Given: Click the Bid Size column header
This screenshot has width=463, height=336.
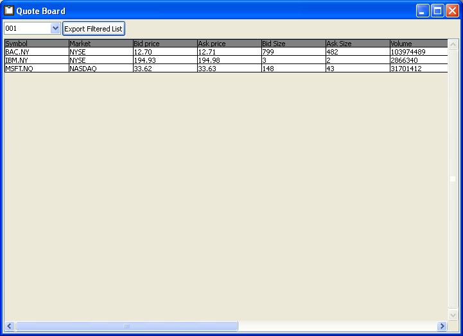Looking at the screenshot, I should 293,44.
